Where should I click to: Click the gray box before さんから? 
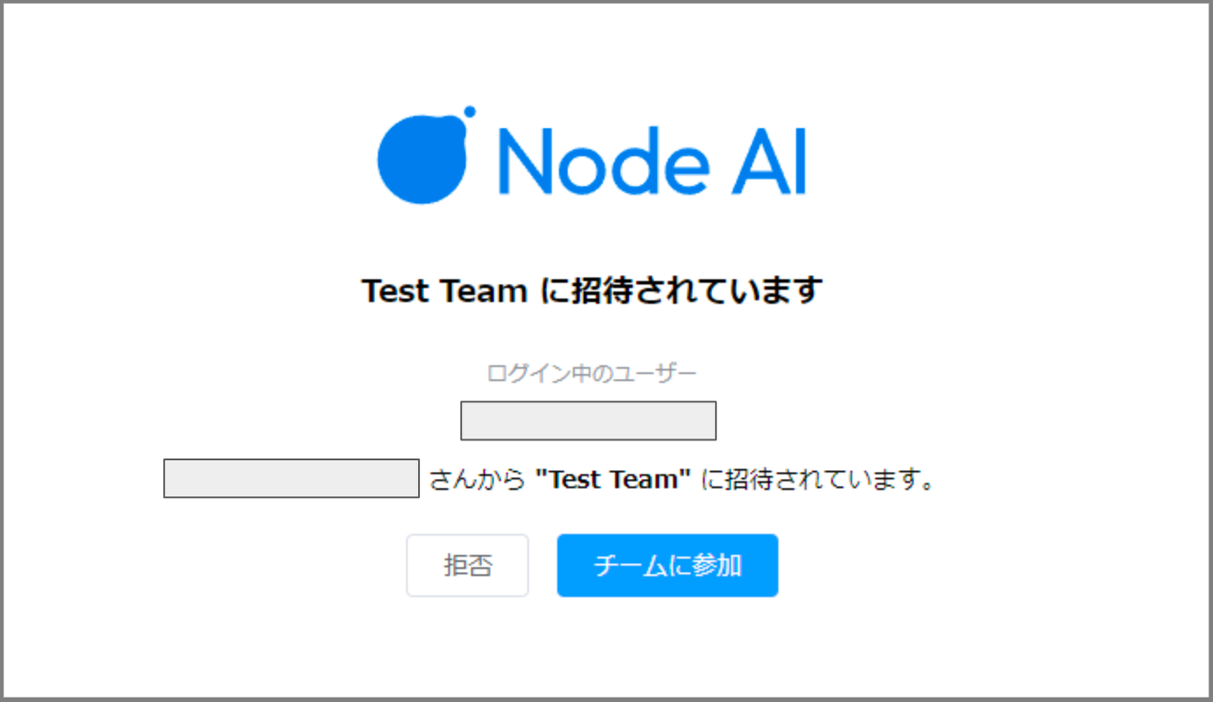[292, 478]
